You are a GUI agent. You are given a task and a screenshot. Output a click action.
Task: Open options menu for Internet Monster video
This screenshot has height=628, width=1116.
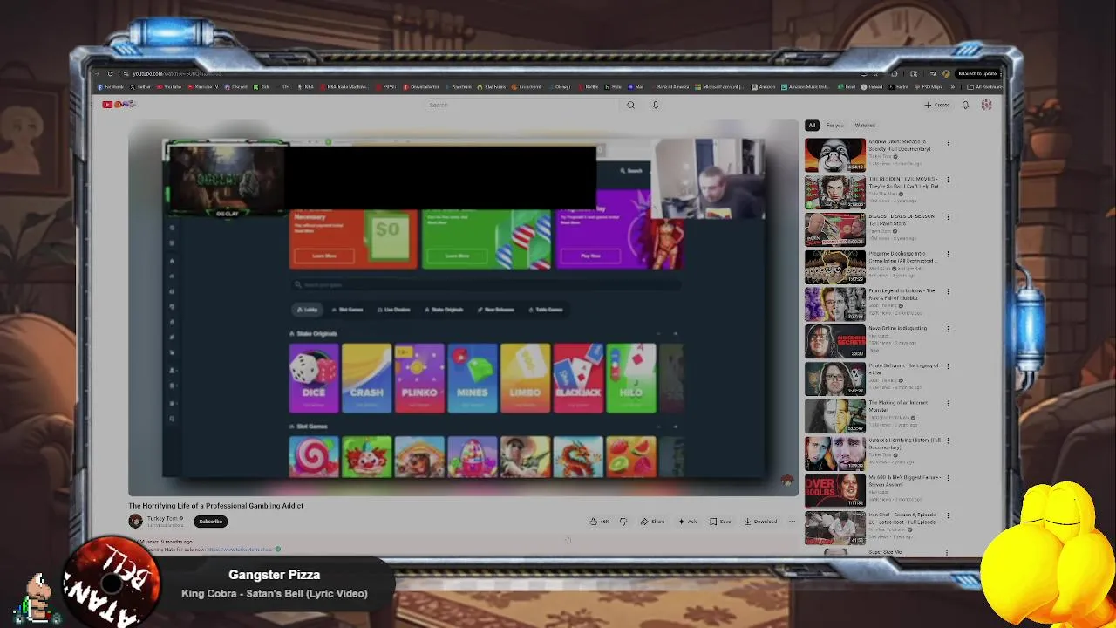pos(948,404)
